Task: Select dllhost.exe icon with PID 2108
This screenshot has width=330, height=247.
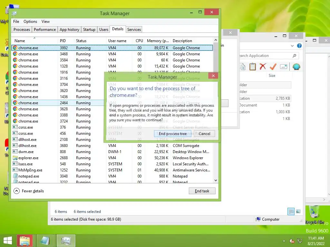Action: [x=15, y=139]
